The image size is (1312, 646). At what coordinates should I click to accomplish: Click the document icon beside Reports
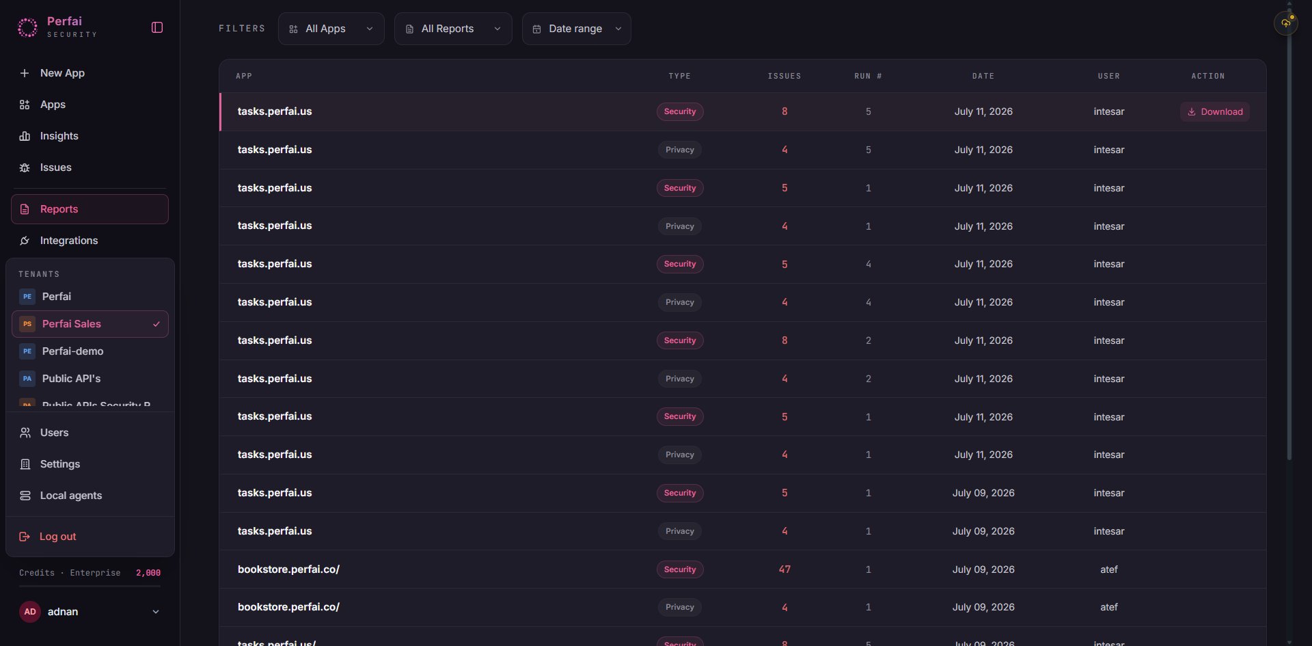click(x=25, y=209)
